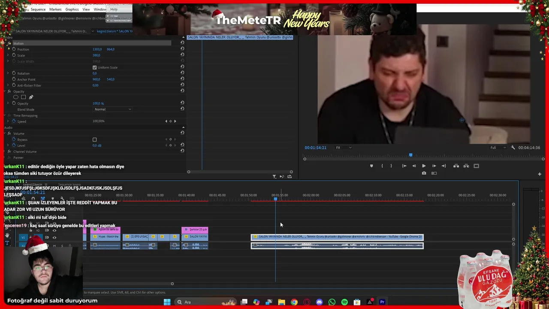Open the Sequence menu
Viewport: 549px width, 309px height.
(x=38, y=9)
